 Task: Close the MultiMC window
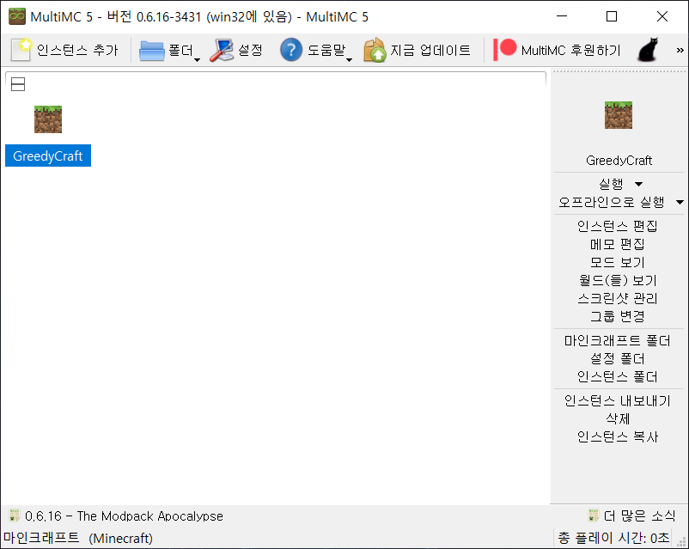(662, 16)
